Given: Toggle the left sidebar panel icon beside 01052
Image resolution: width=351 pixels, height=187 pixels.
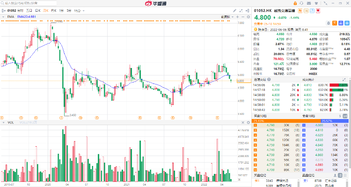Looking at the screenshot, I should click(x=4, y=10).
